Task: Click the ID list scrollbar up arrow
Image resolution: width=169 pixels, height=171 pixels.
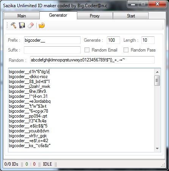Action: click(157, 72)
